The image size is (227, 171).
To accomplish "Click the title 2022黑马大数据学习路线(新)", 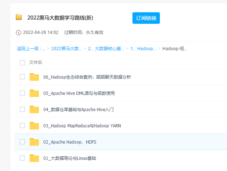I will coord(60,18).
